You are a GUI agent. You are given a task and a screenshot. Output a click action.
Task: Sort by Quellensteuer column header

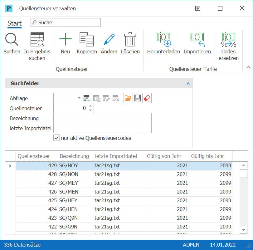37,156
